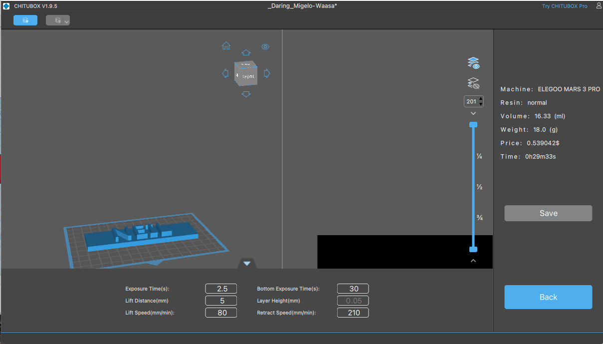Viewport: 603px width, 344px height.
Task: Rotate view with the left arrow
Action: coord(225,73)
